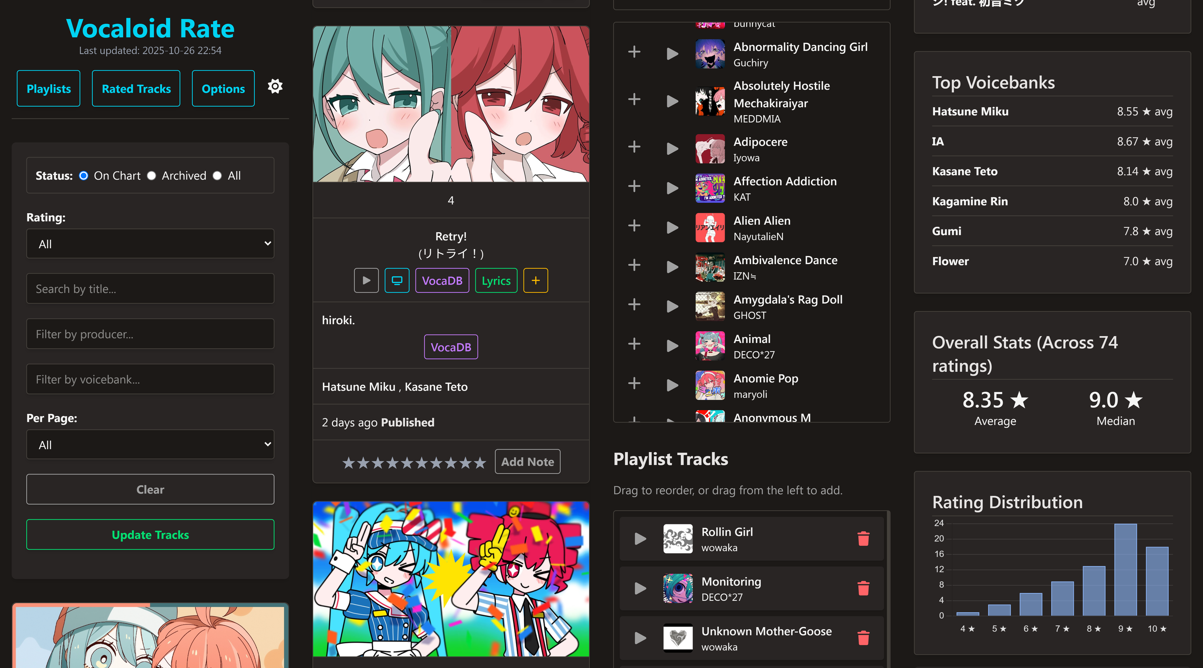Select the On Chart status radio
1203x668 pixels.
coord(83,176)
